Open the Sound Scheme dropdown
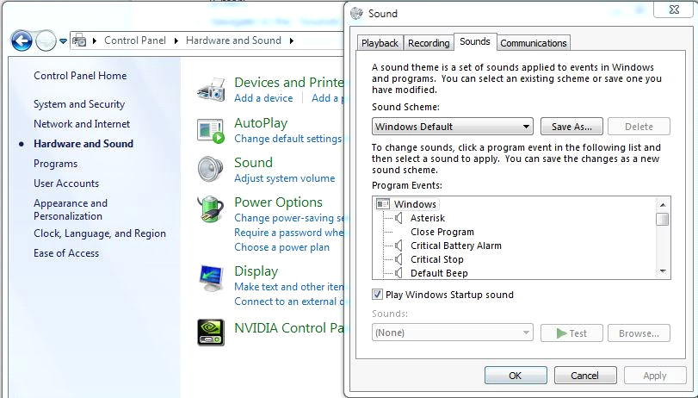 pyautogui.click(x=452, y=127)
